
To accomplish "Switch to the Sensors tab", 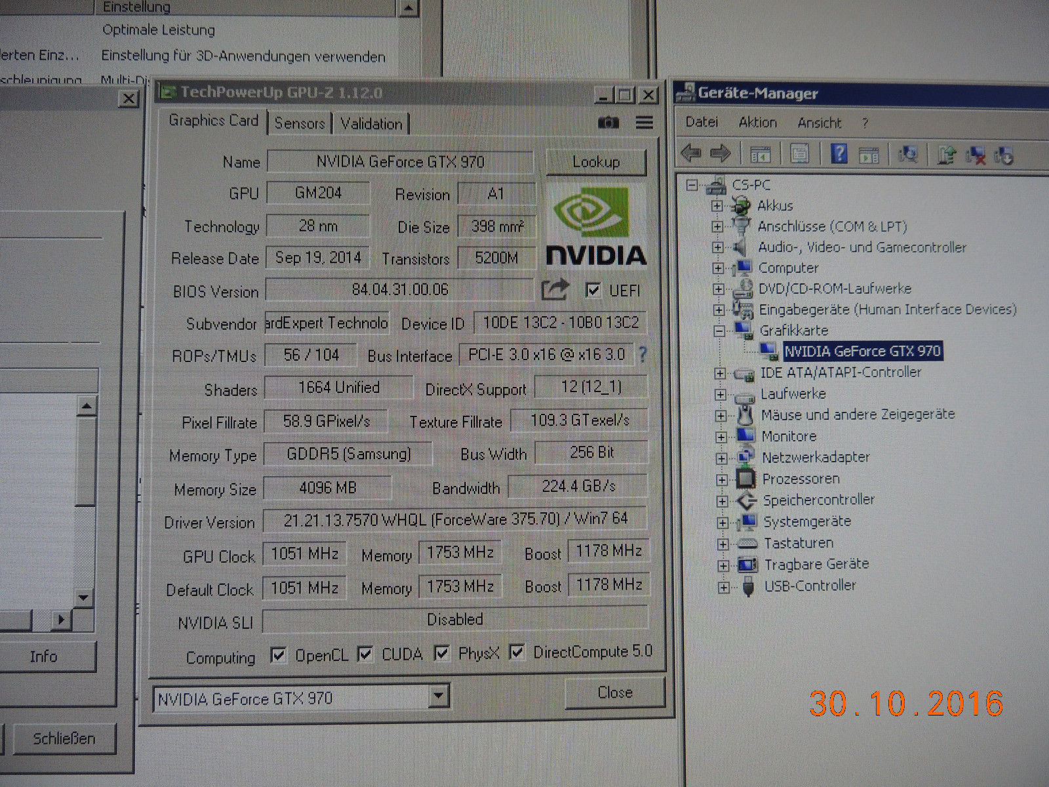I will click(300, 123).
